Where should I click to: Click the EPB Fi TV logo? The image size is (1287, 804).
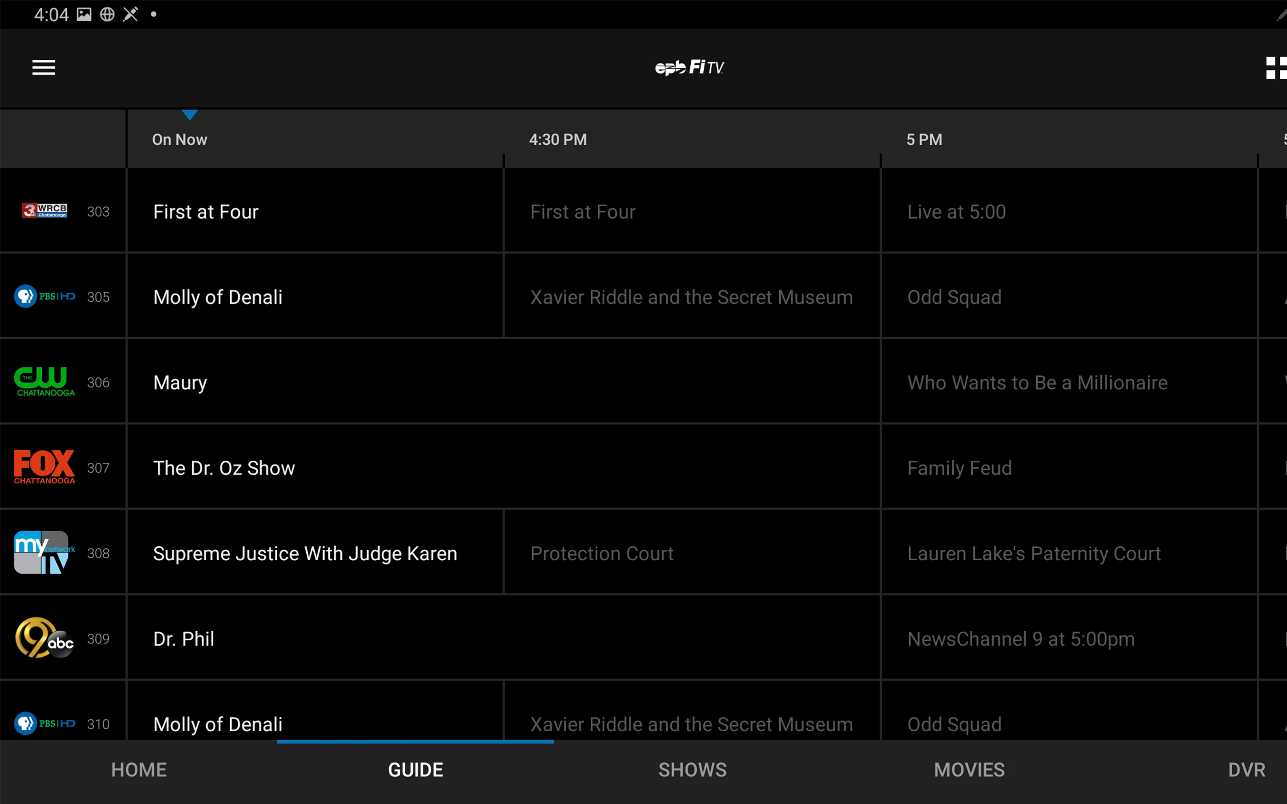(690, 66)
